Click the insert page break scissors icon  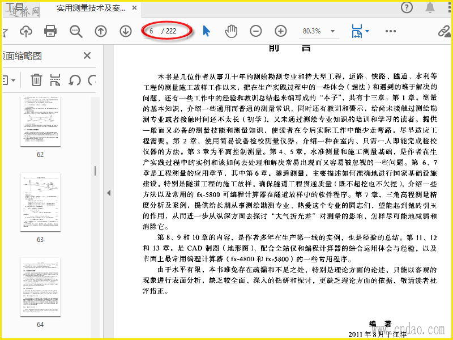(x=55, y=80)
